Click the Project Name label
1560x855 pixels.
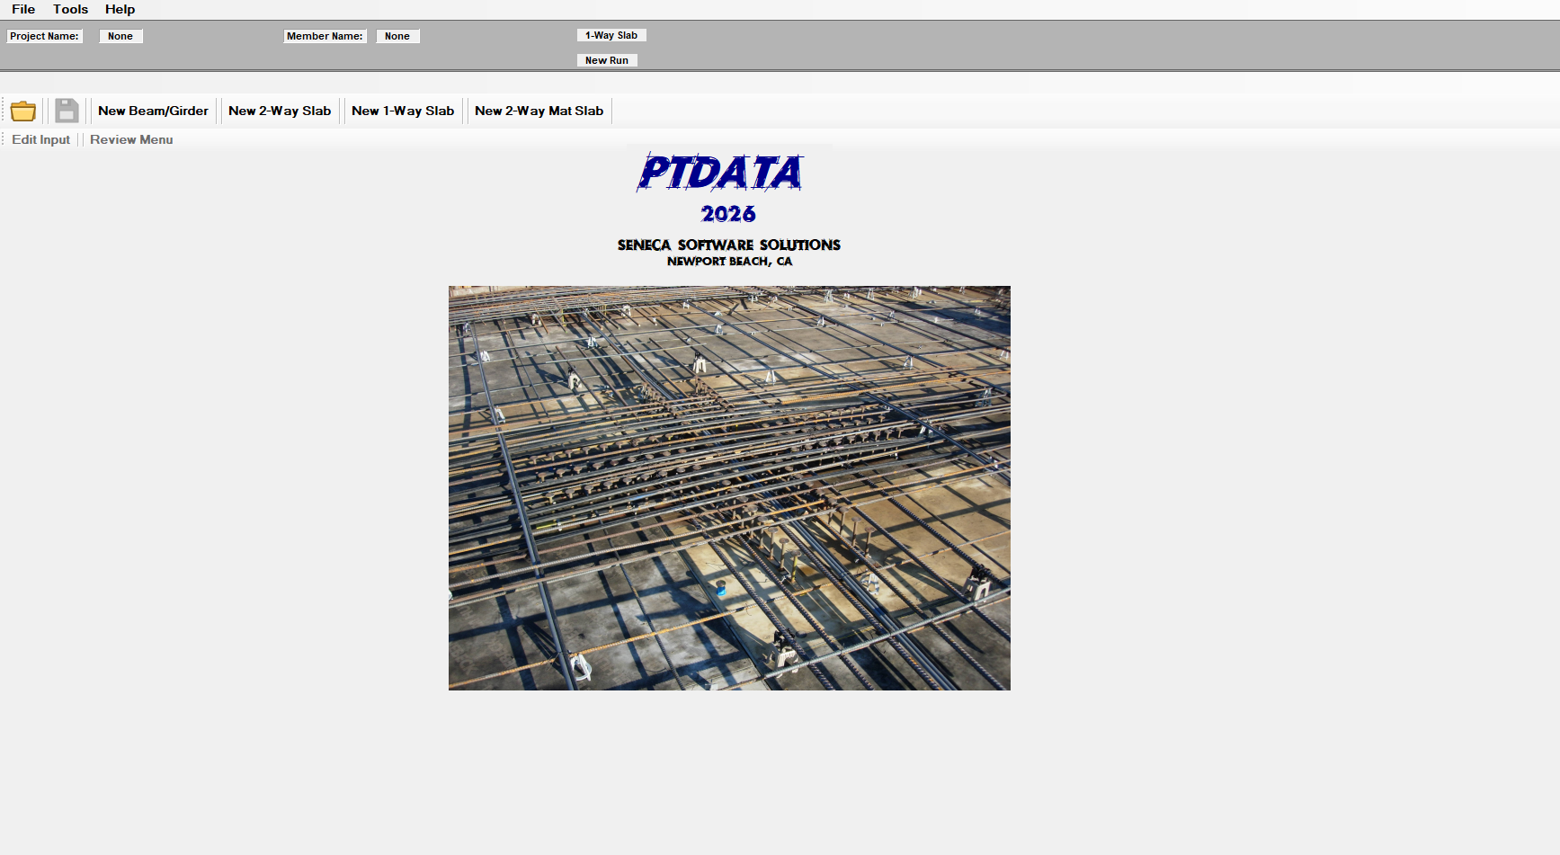44,36
